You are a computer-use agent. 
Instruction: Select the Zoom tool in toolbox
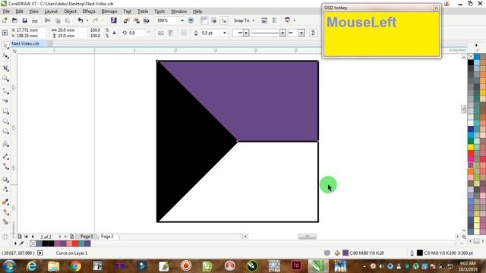click(x=5, y=79)
